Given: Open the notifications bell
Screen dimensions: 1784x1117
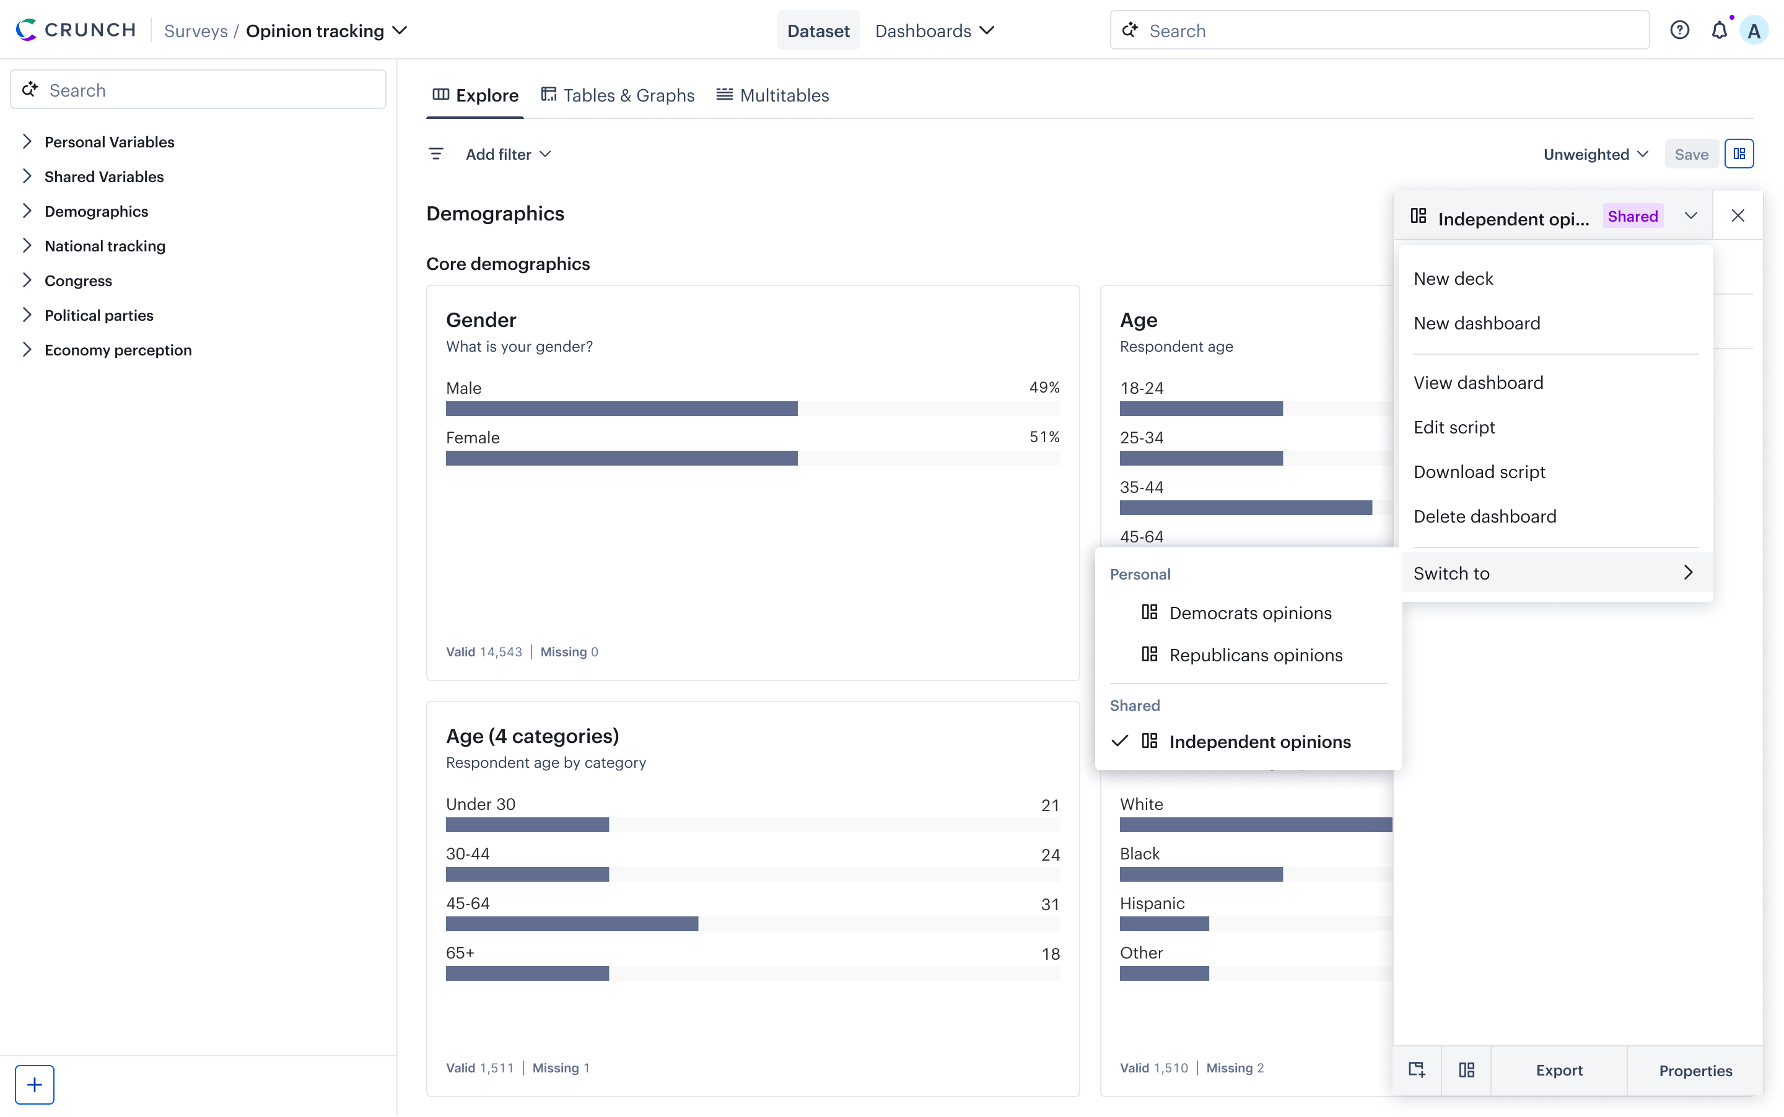Looking at the screenshot, I should click(1719, 30).
